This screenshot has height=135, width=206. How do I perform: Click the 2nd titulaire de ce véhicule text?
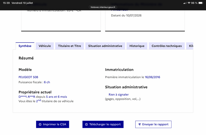pyautogui.click(x=55, y=101)
